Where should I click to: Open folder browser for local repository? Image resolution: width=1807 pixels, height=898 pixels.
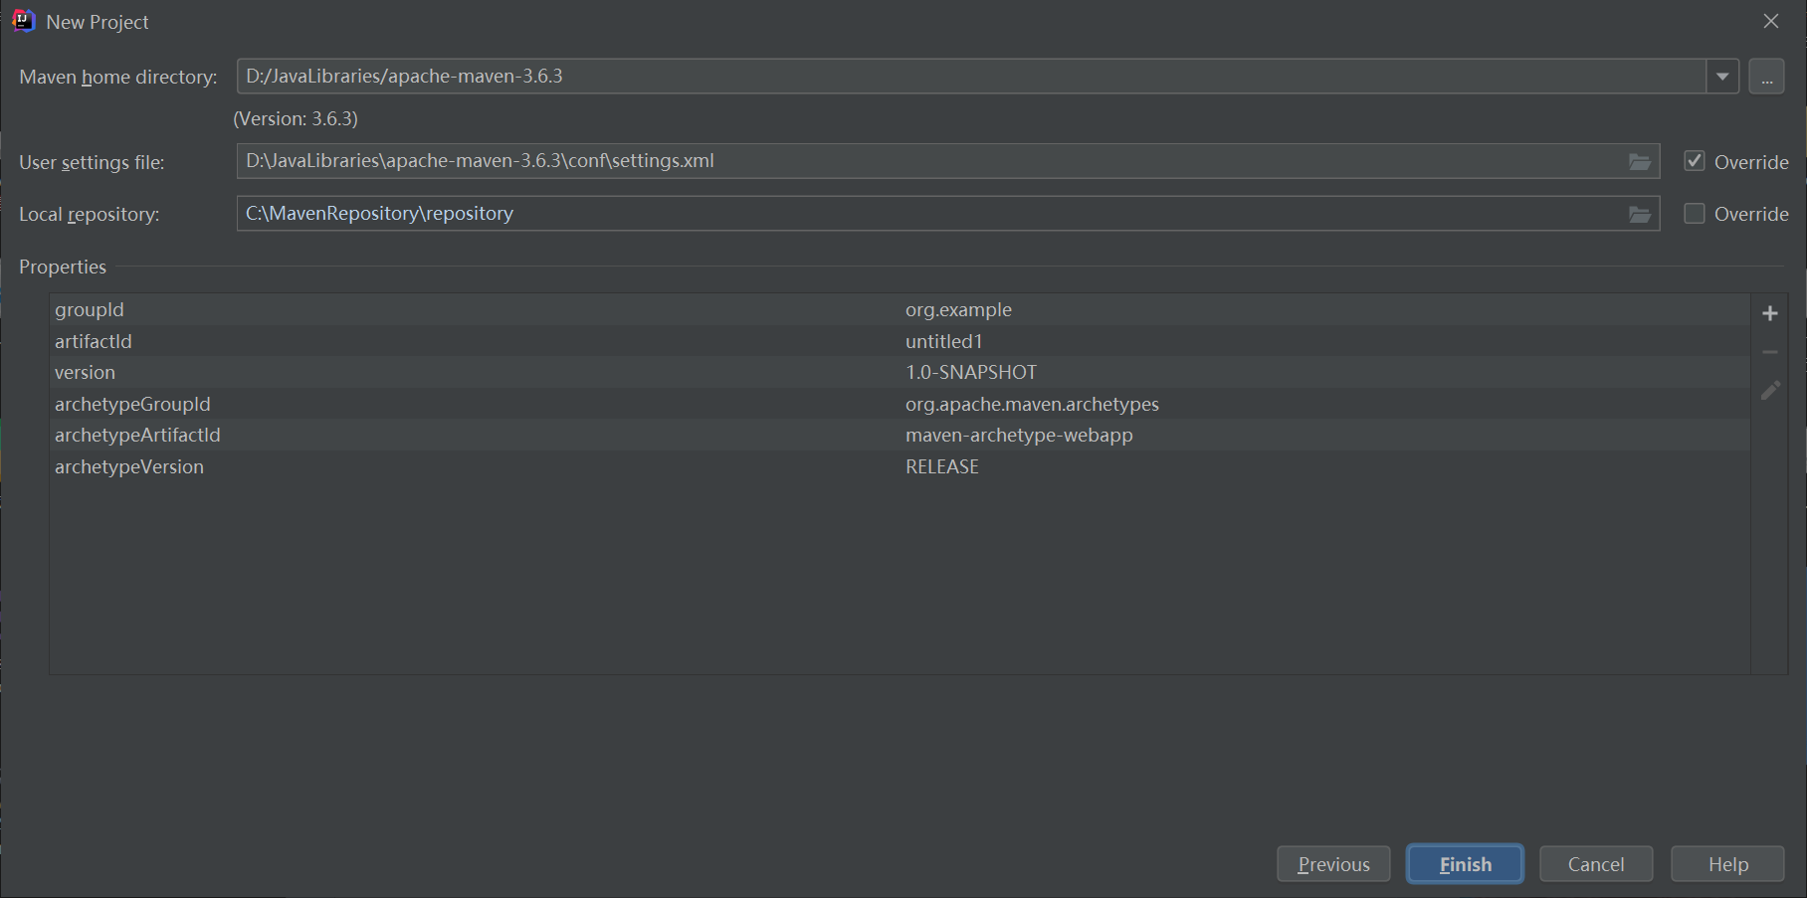1640,213
